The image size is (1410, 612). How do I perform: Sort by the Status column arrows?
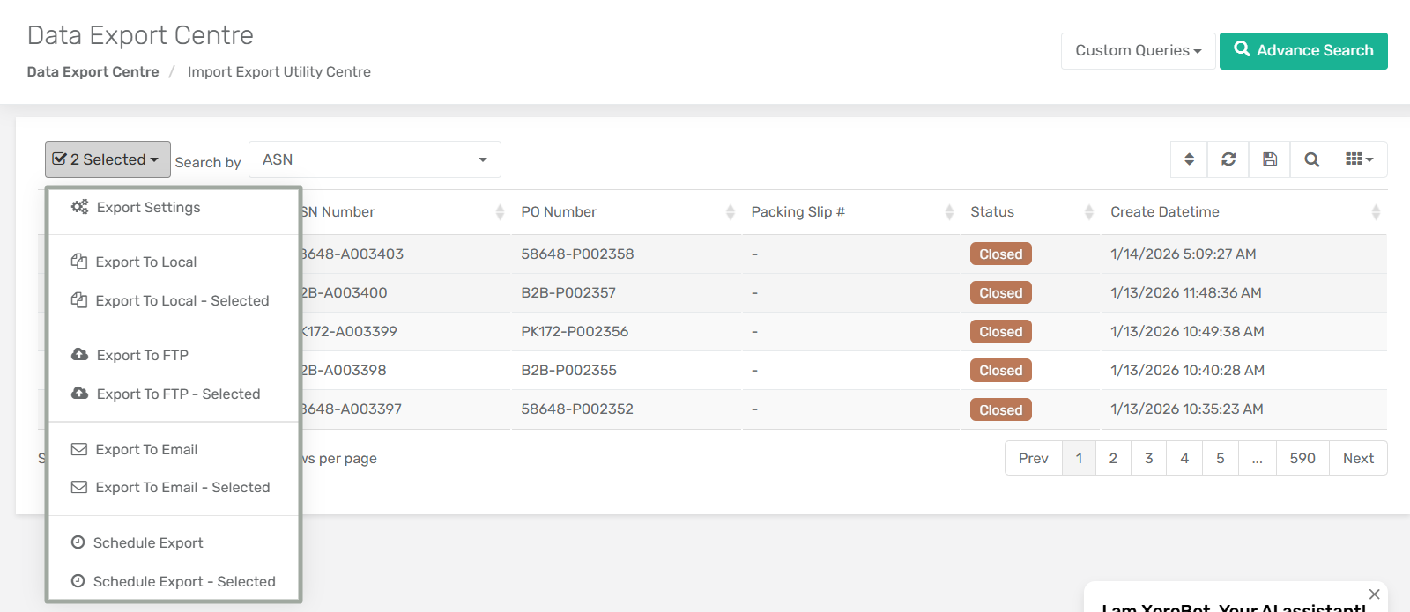1088,212
